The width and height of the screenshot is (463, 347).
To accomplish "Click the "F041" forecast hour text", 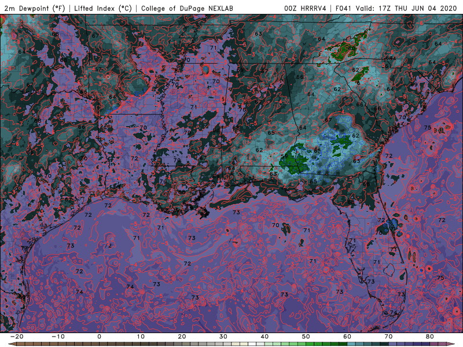I will (343, 8).
